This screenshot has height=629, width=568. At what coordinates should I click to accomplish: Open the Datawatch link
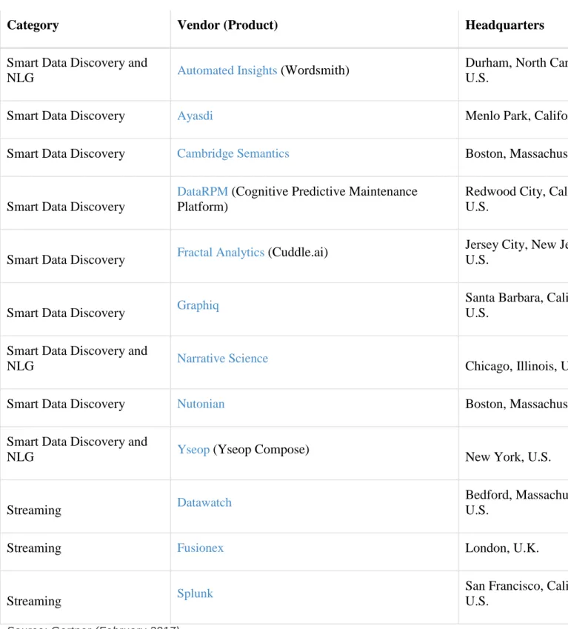pyautogui.click(x=204, y=502)
